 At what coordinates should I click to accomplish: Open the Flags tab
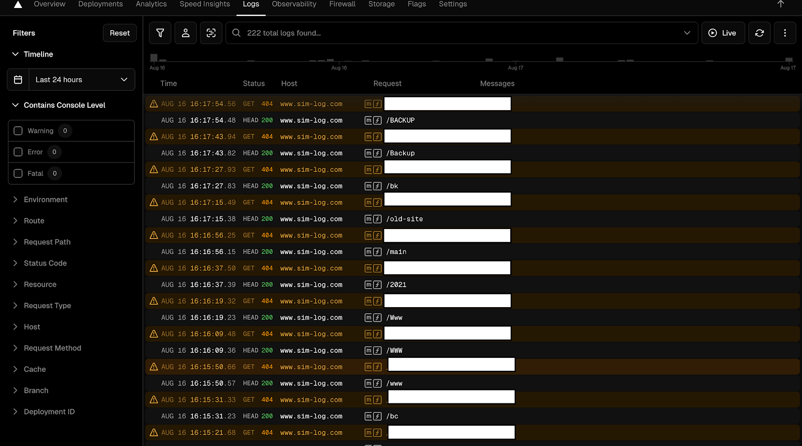(417, 4)
